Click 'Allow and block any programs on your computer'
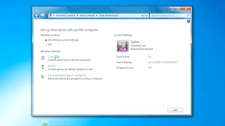Screen dimensions: 225x126 tap(75, 79)
